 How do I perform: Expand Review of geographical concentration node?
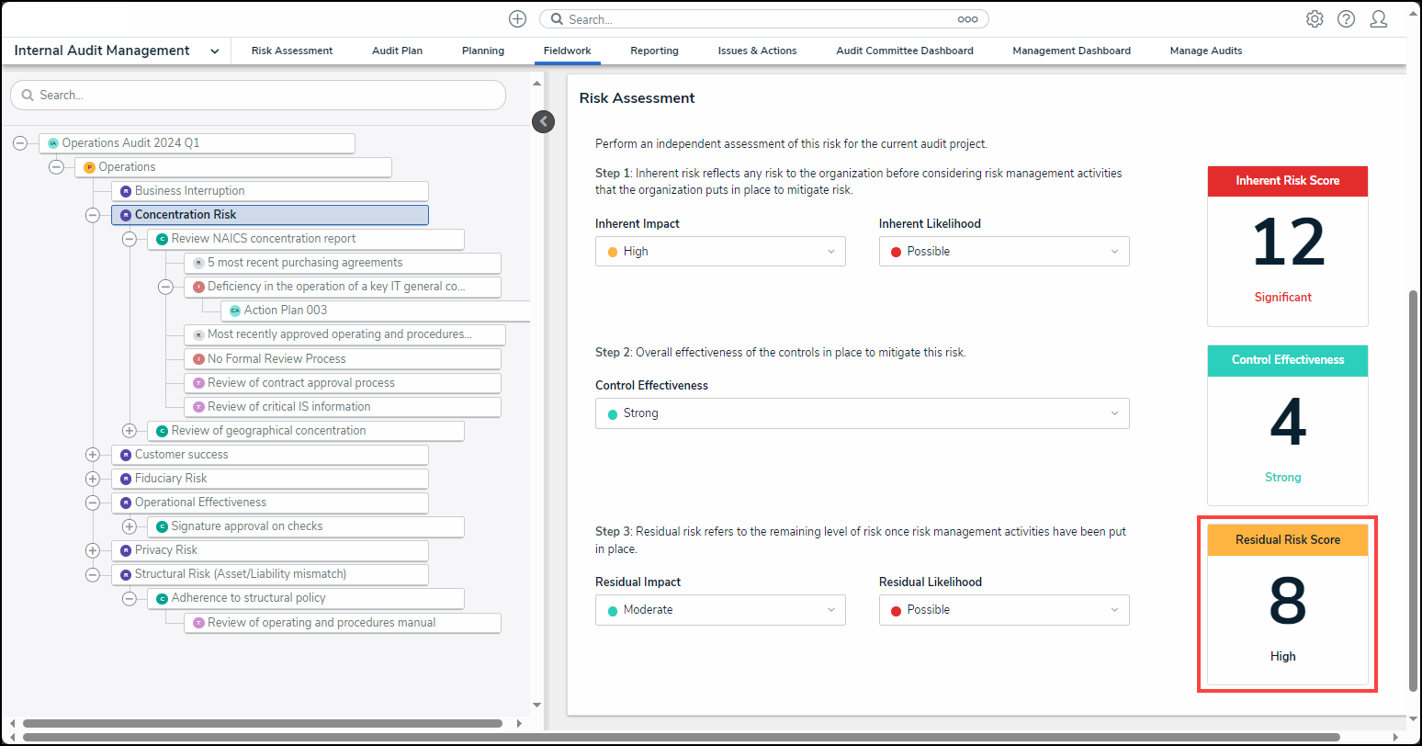[x=130, y=431]
